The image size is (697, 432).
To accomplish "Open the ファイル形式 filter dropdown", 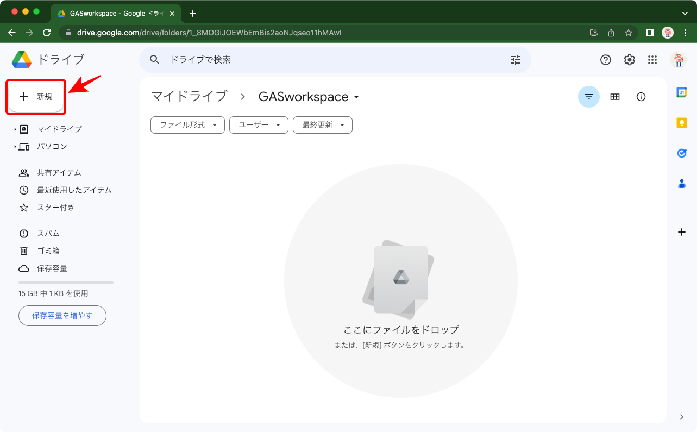I will click(x=187, y=124).
